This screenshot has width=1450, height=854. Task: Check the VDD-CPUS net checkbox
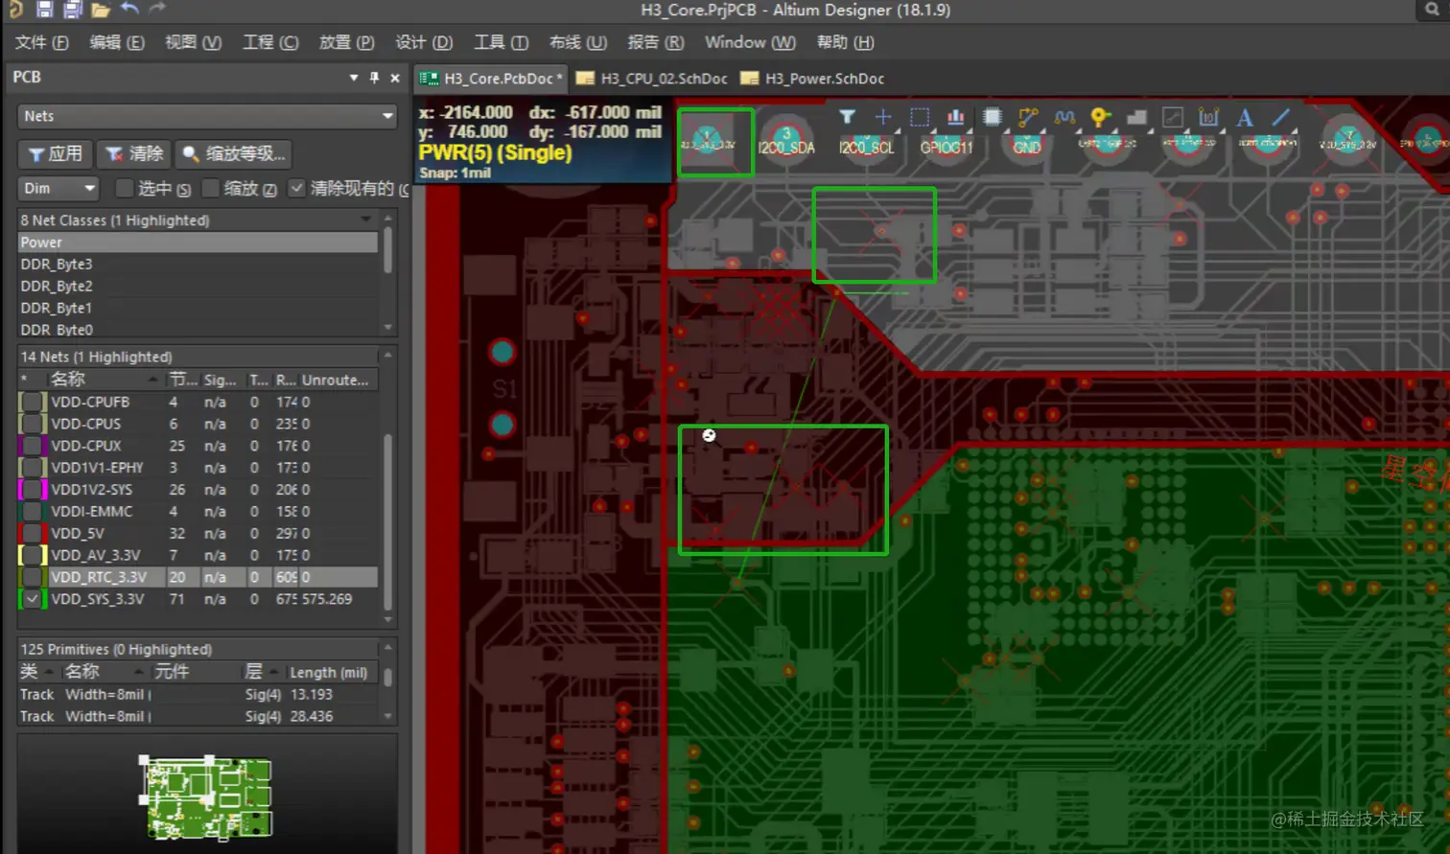[x=33, y=424]
